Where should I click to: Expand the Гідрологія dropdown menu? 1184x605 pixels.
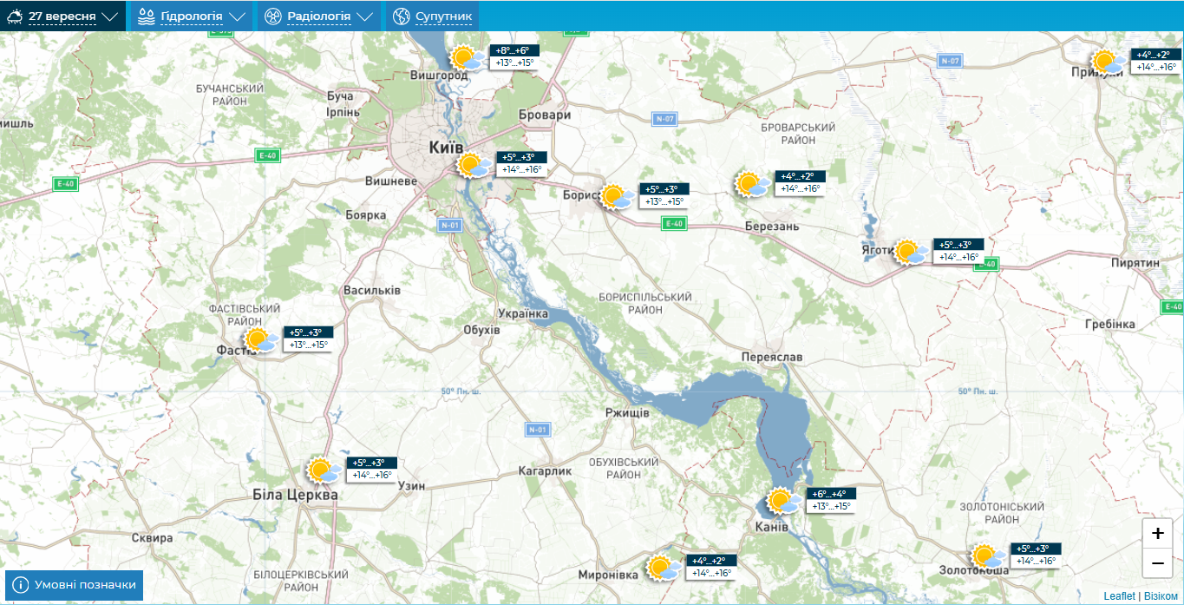pyautogui.click(x=191, y=16)
